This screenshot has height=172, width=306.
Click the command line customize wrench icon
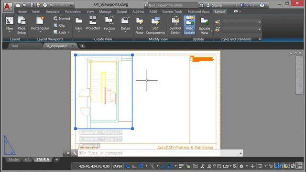click(75, 153)
